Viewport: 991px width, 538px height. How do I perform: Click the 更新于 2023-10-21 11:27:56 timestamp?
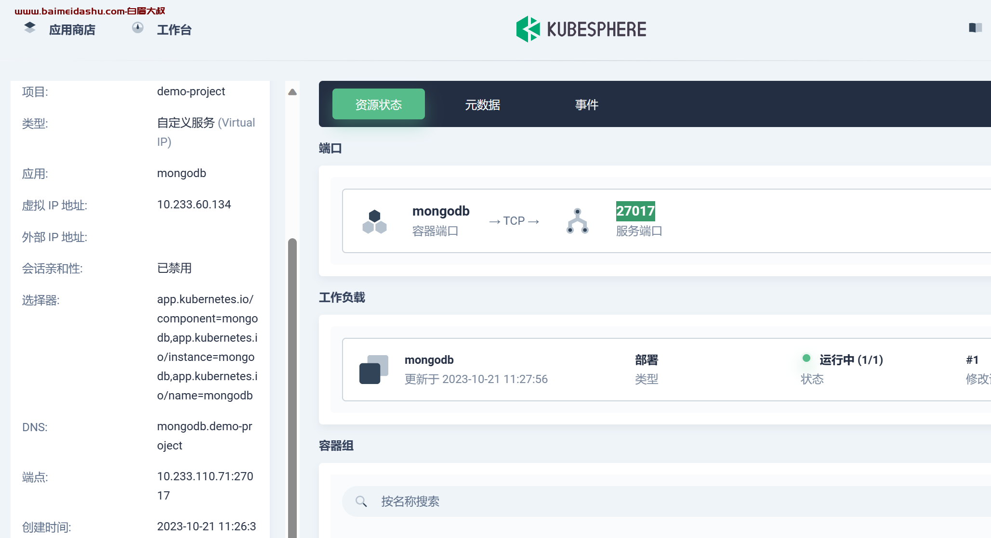476,379
